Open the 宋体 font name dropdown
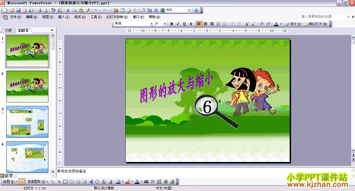 click(152, 24)
